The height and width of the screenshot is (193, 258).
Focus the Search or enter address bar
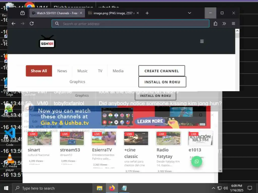(x=131, y=24)
